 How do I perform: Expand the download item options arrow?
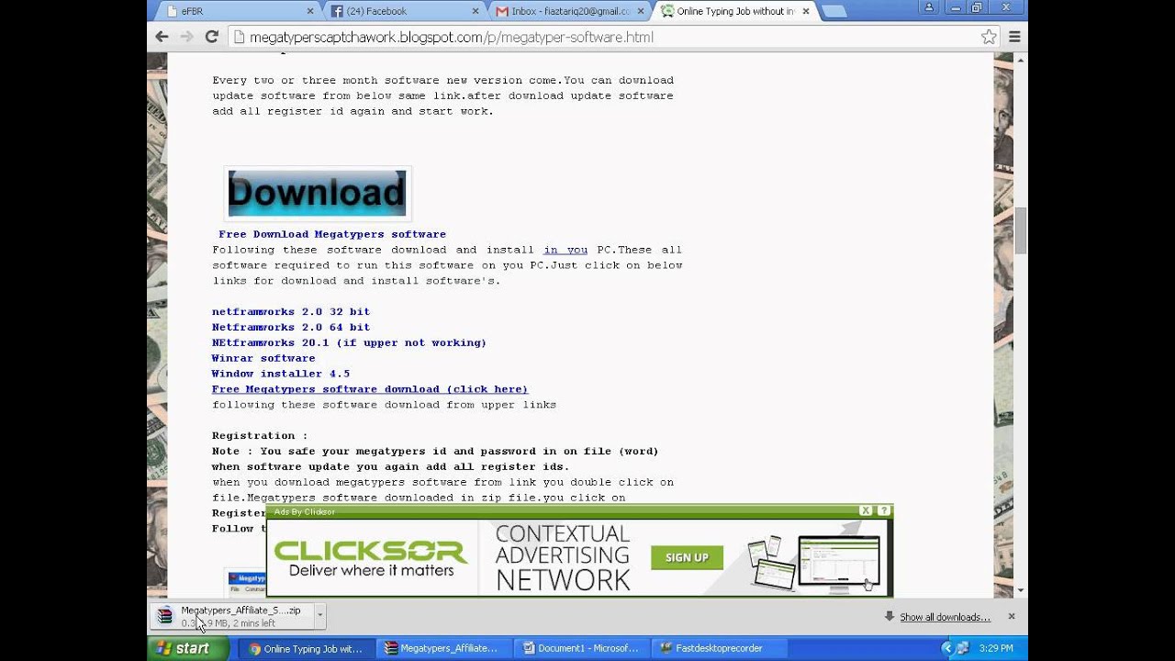click(319, 616)
